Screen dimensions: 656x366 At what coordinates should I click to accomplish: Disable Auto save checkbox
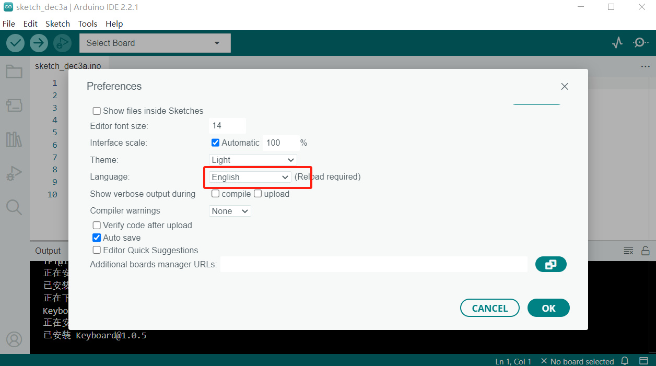click(x=97, y=238)
